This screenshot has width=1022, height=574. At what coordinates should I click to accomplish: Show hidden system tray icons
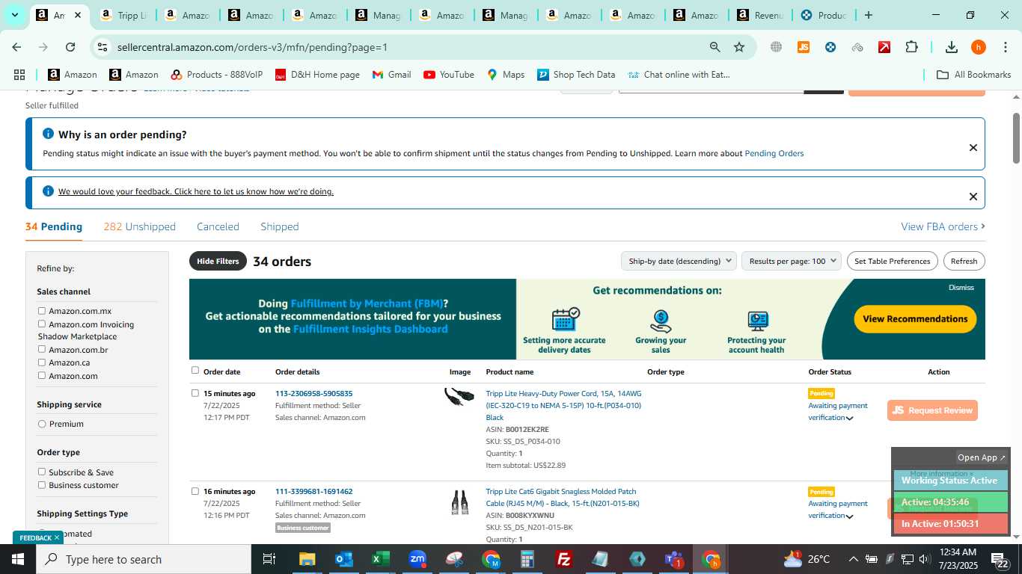point(853,559)
